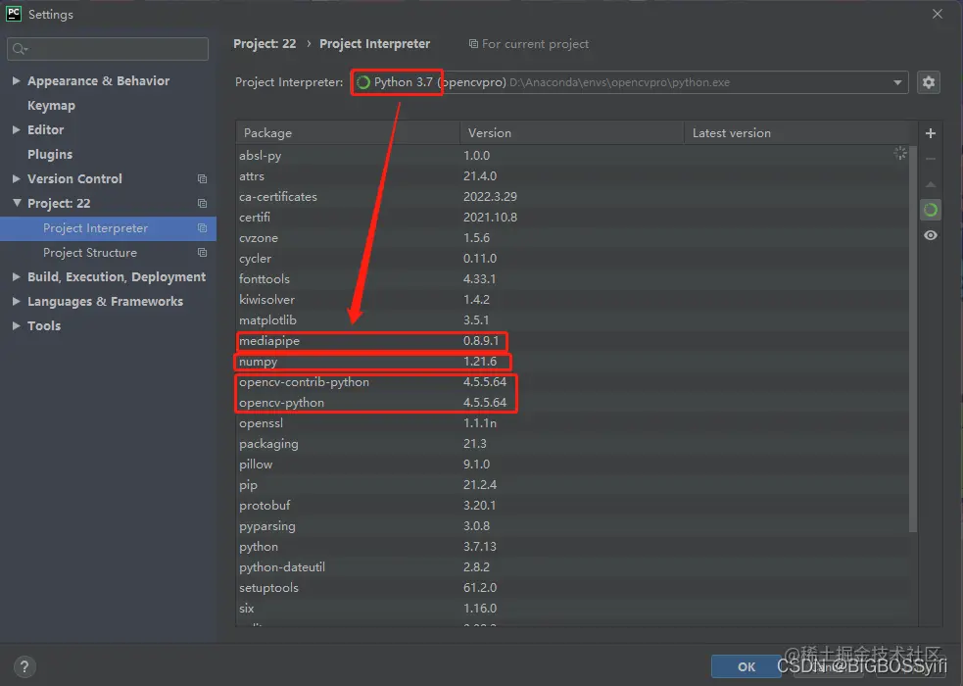This screenshot has height=686, width=963.
Task: Select the pip package row
Action: [x=572, y=485]
